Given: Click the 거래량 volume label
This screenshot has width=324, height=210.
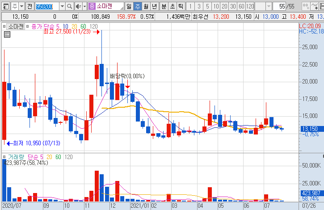Looking at the screenshot, I should (17, 157).
